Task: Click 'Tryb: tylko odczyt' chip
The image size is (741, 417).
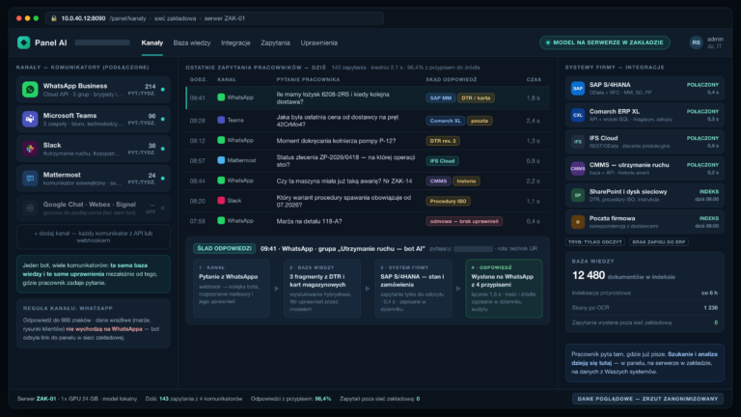Action: [595, 242]
